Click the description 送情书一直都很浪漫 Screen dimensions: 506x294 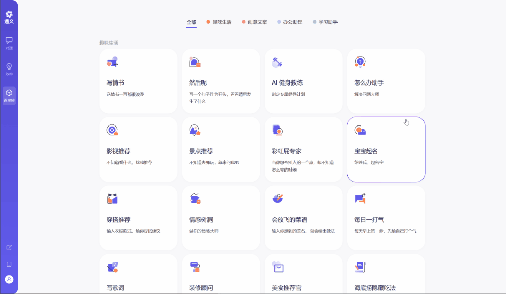(125, 94)
